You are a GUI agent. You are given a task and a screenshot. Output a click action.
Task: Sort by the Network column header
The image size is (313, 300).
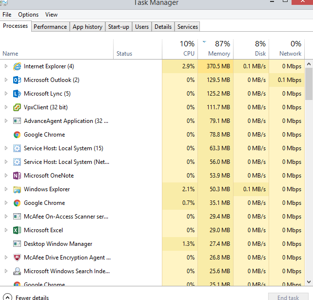tap(287, 49)
